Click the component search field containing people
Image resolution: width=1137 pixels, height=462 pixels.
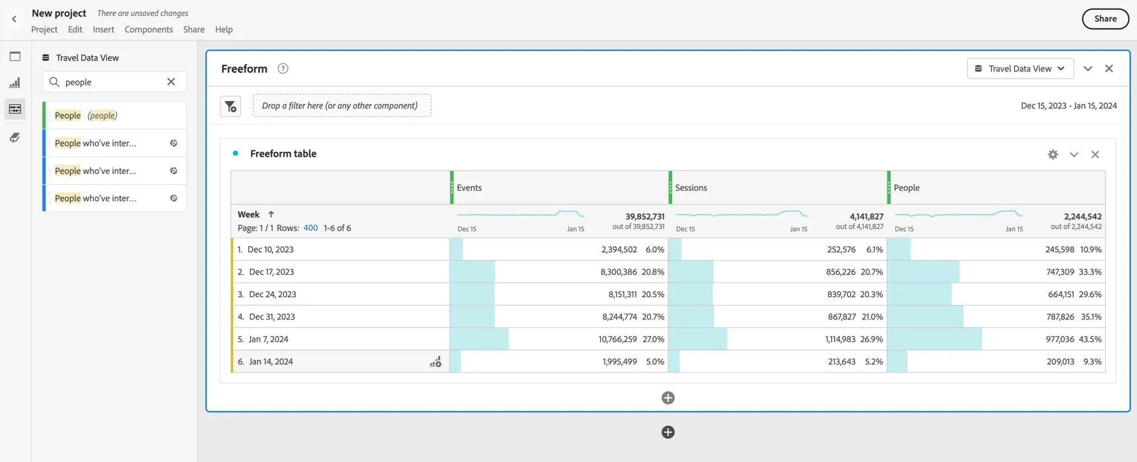[114, 82]
